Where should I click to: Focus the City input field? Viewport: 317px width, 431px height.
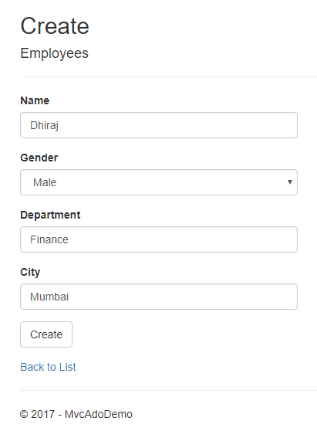159,297
